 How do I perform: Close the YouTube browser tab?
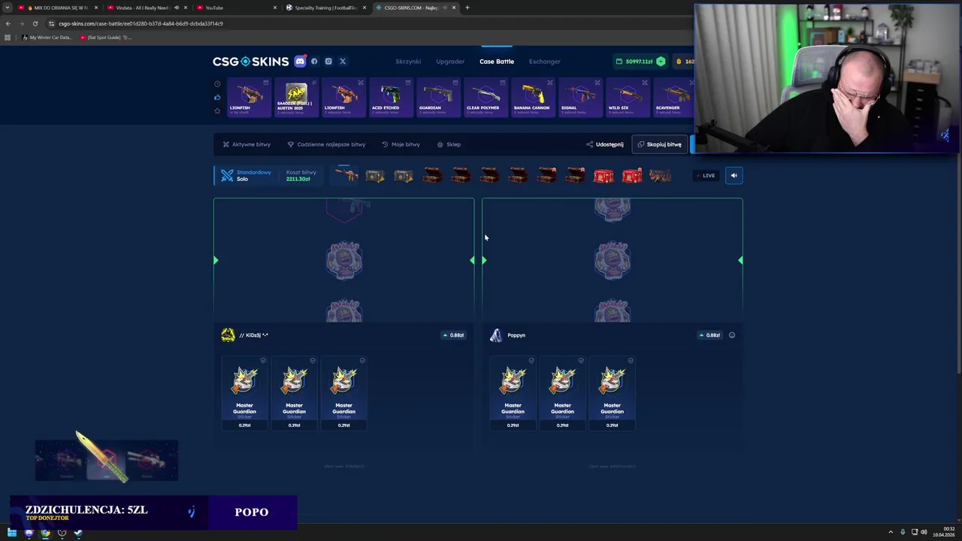tap(274, 8)
